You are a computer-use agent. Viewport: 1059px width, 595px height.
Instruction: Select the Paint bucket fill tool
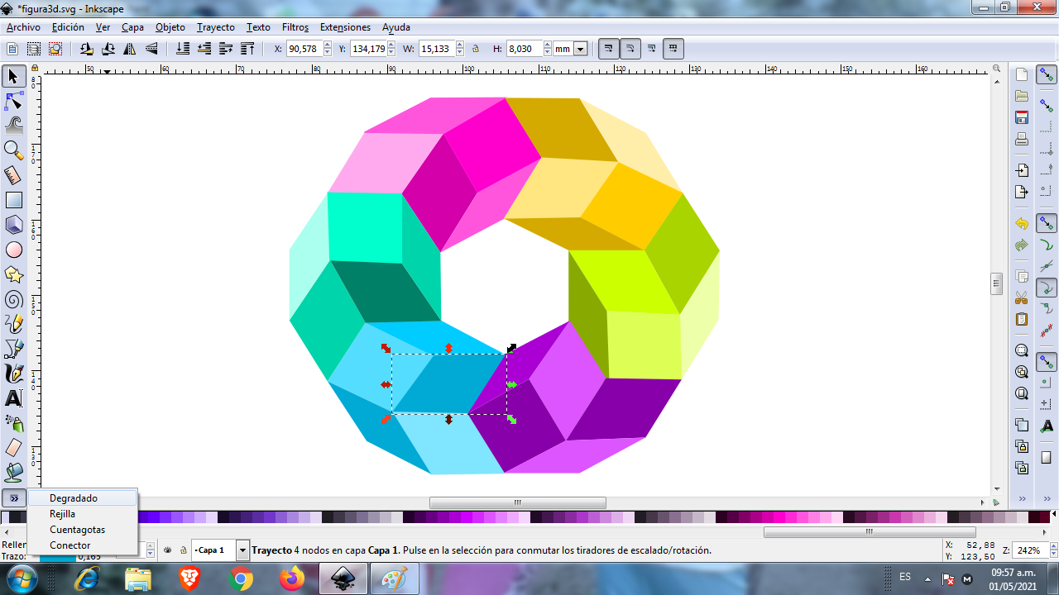pos(13,473)
